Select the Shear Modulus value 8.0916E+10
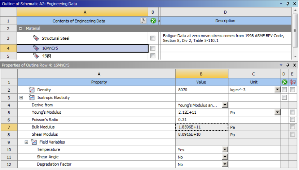 tap(202, 134)
